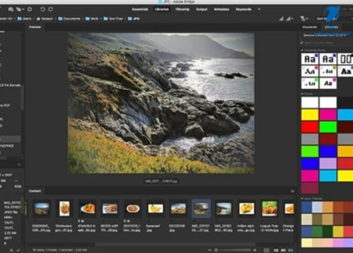The height and width of the screenshot is (253, 353).
Task: Pick the burgundy swatch at bottom of Colors
Action: click(310, 188)
